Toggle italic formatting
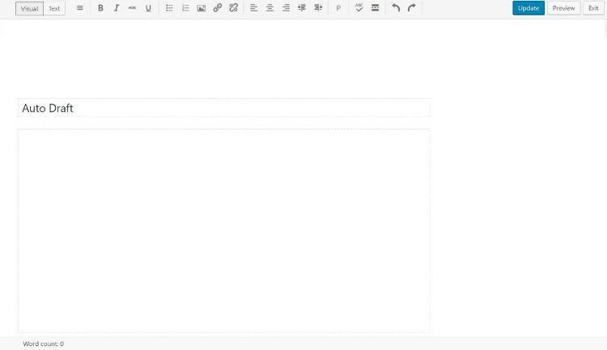Viewport: 607px width, 350px height. (116, 8)
